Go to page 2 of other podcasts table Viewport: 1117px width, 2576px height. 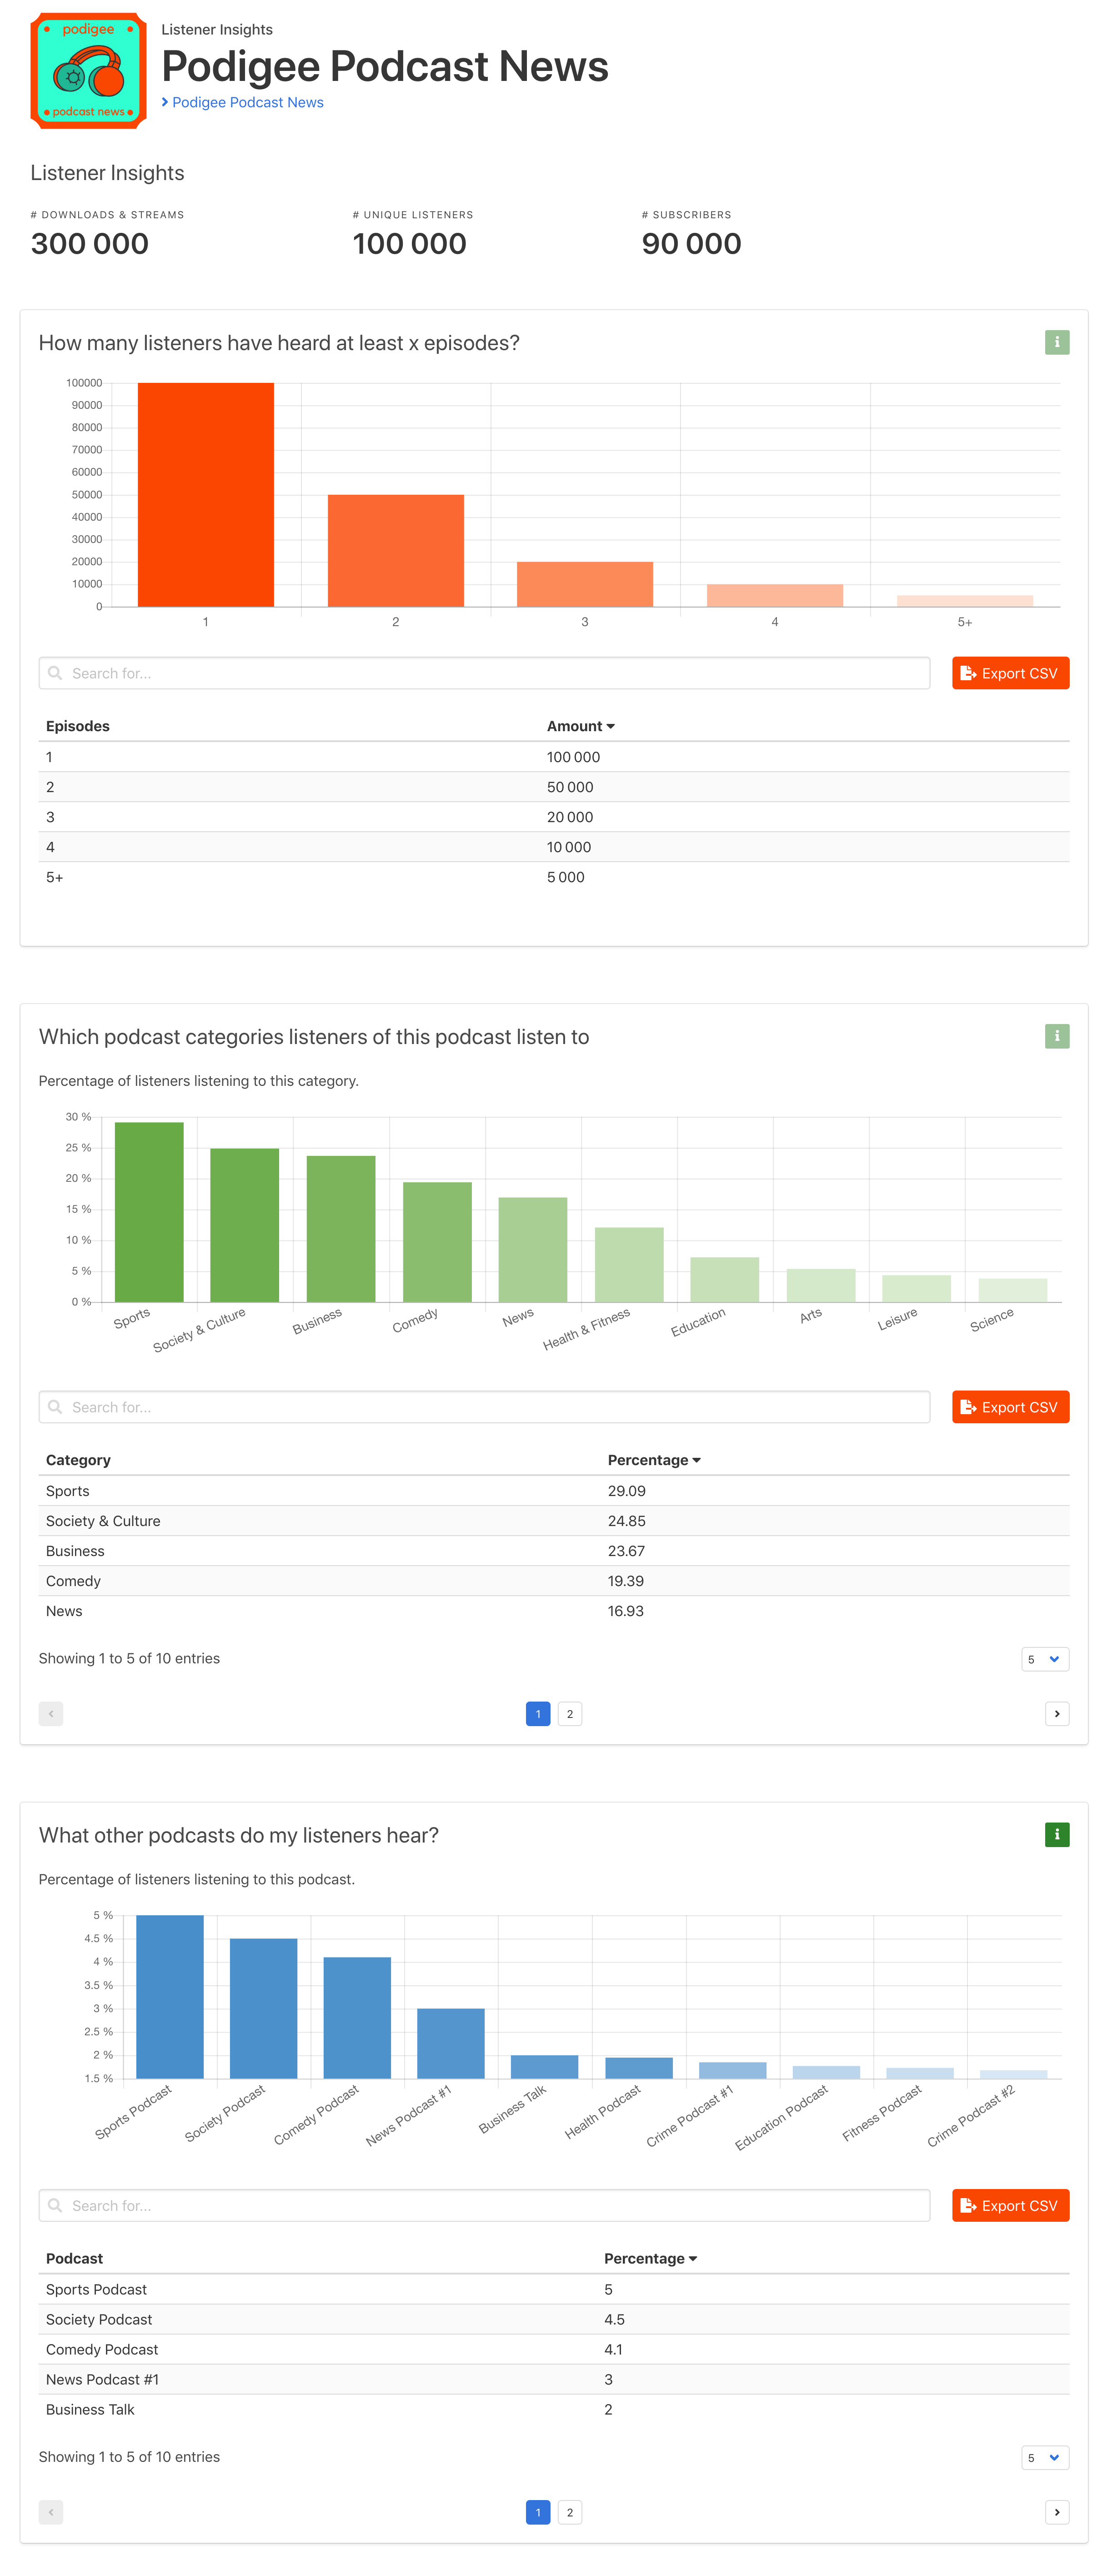point(570,2512)
